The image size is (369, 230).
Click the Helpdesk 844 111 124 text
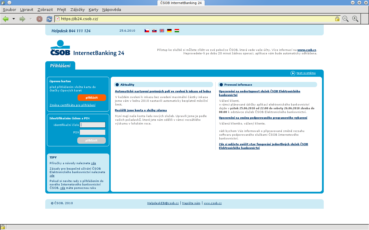click(x=71, y=31)
